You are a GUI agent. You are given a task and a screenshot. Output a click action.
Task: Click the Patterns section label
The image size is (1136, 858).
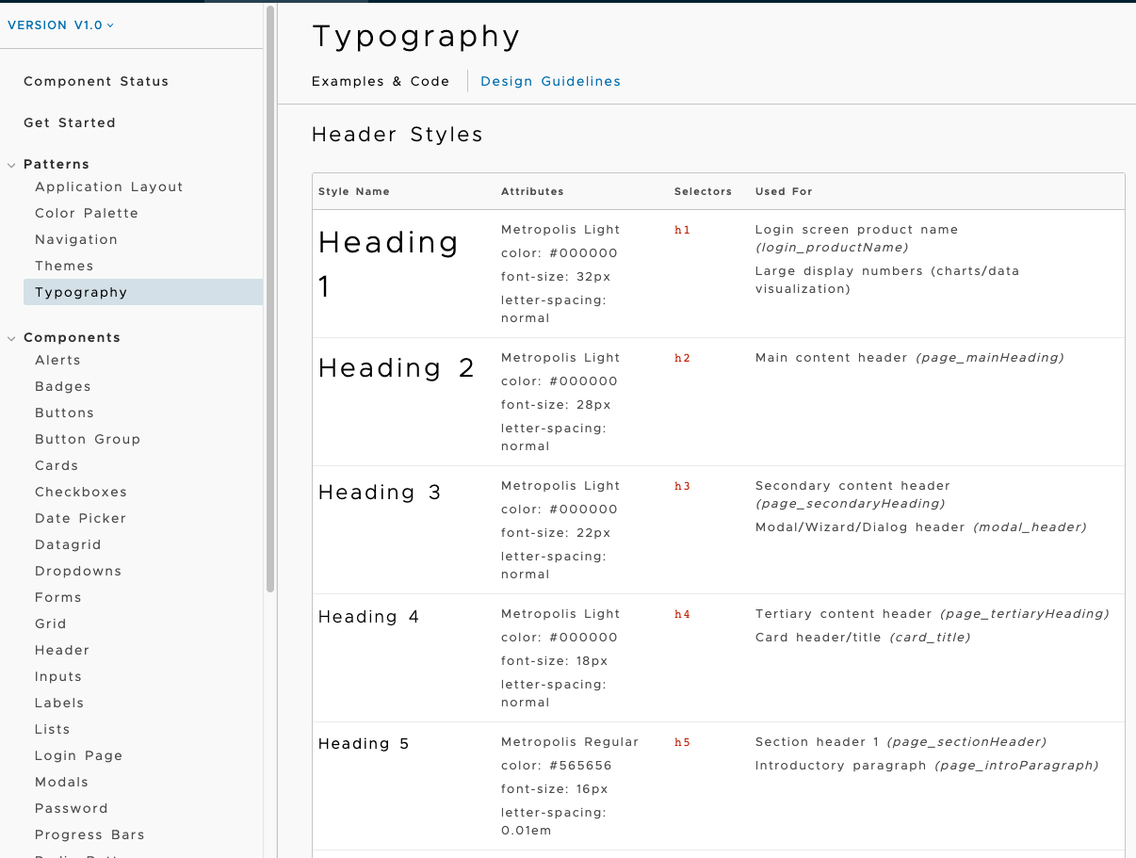(x=57, y=165)
